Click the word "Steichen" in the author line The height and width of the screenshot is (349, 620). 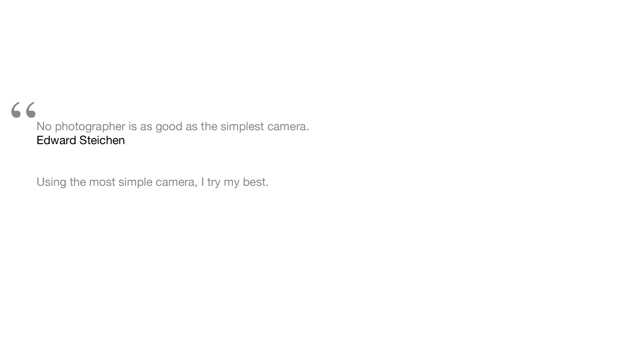102,140
